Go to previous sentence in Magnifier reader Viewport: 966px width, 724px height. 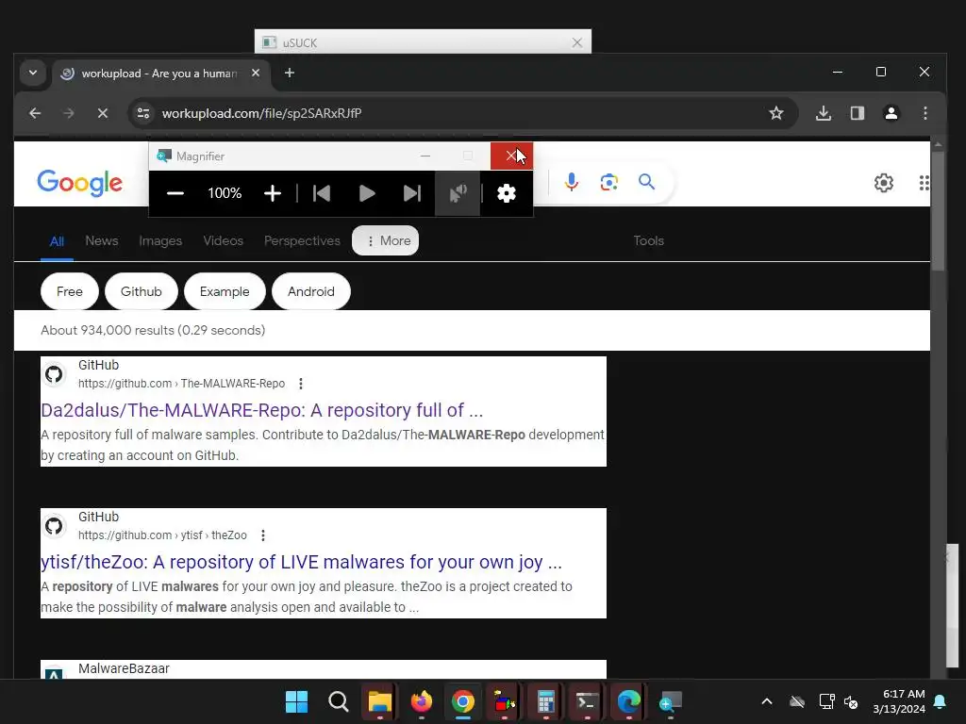point(322,193)
